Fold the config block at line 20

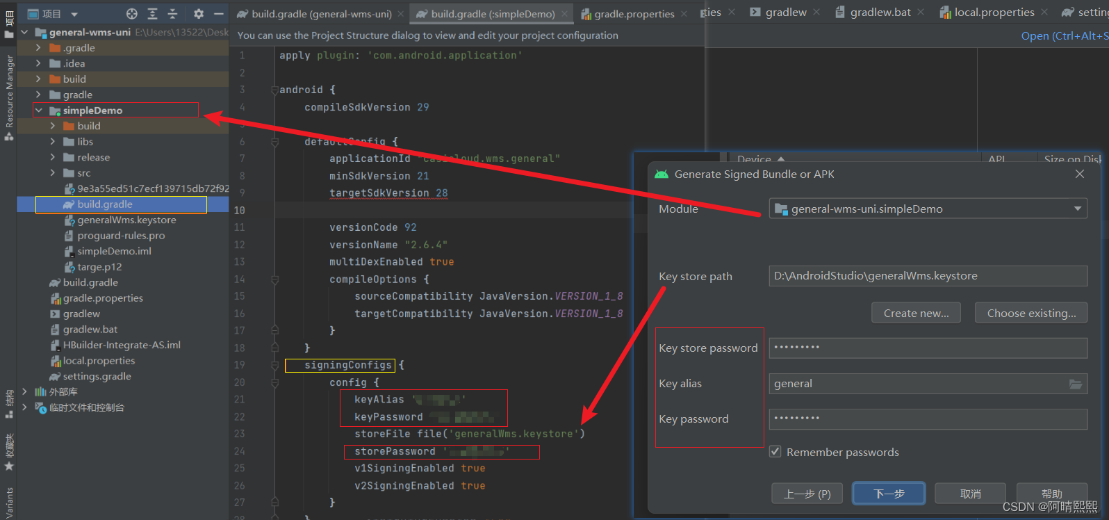pyautogui.click(x=274, y=382)
